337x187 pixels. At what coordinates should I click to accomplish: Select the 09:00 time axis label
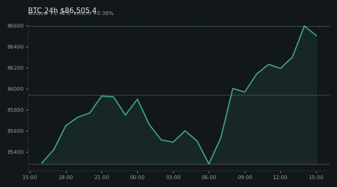(245, 177)
